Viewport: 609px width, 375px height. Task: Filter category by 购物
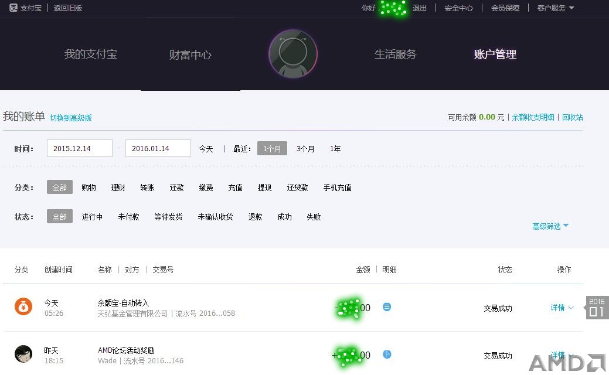click(89, 187)
